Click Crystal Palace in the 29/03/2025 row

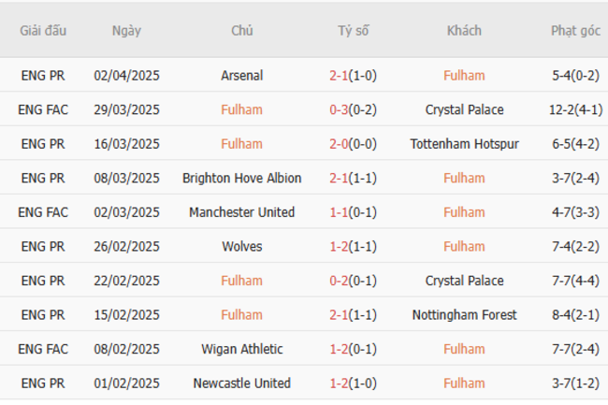coord(464,110)
